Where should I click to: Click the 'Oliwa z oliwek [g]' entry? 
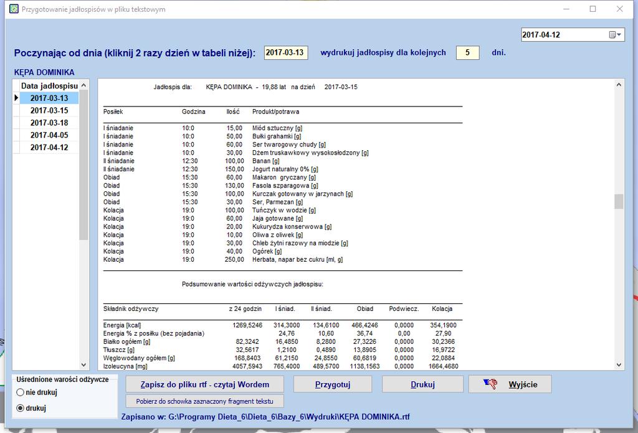(x=277, y=235)
